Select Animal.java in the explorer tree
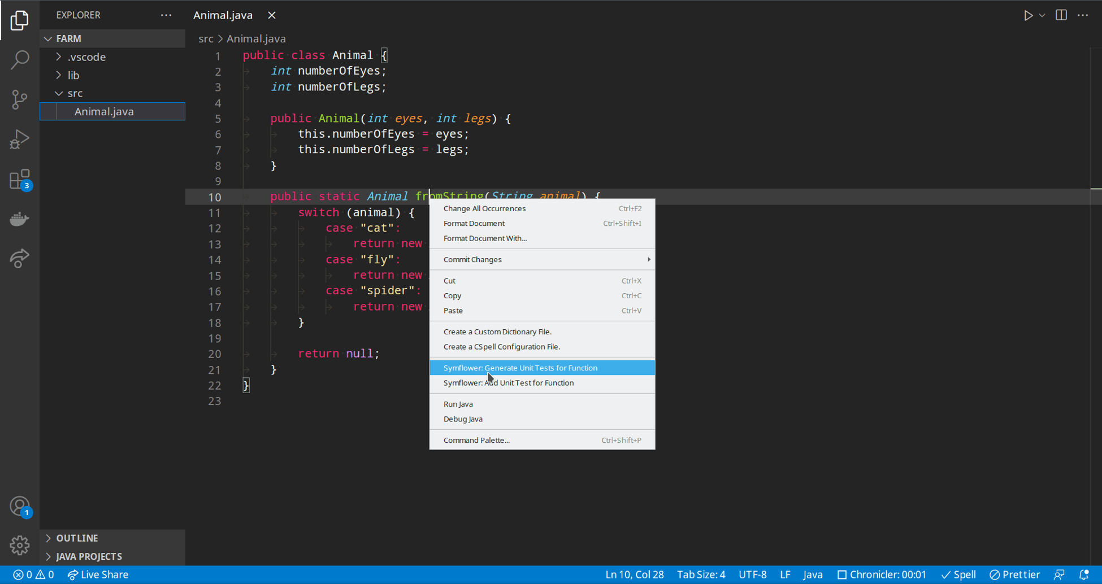 coord(112,111)
